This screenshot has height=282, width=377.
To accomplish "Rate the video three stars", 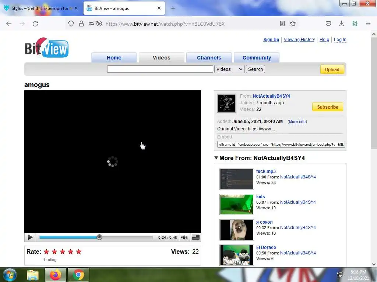I will tap(63, 252).
